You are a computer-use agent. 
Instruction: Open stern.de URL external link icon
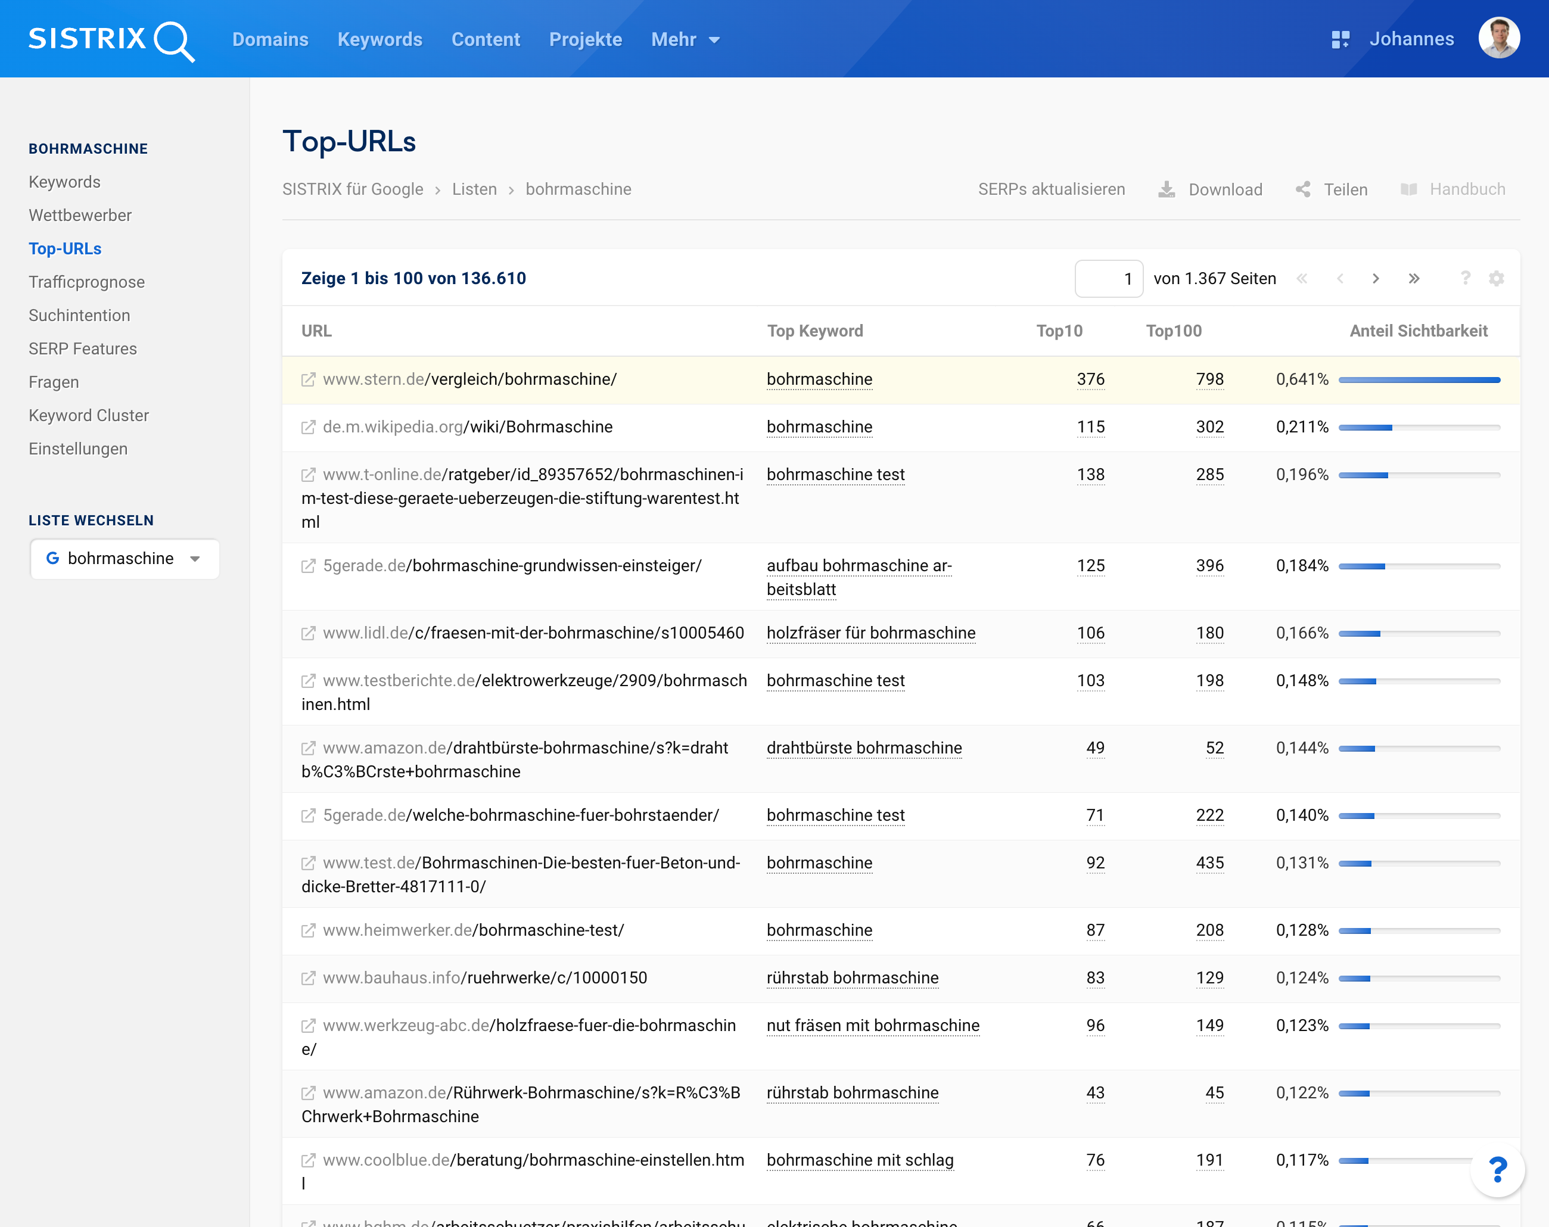[x=308, y=379]
